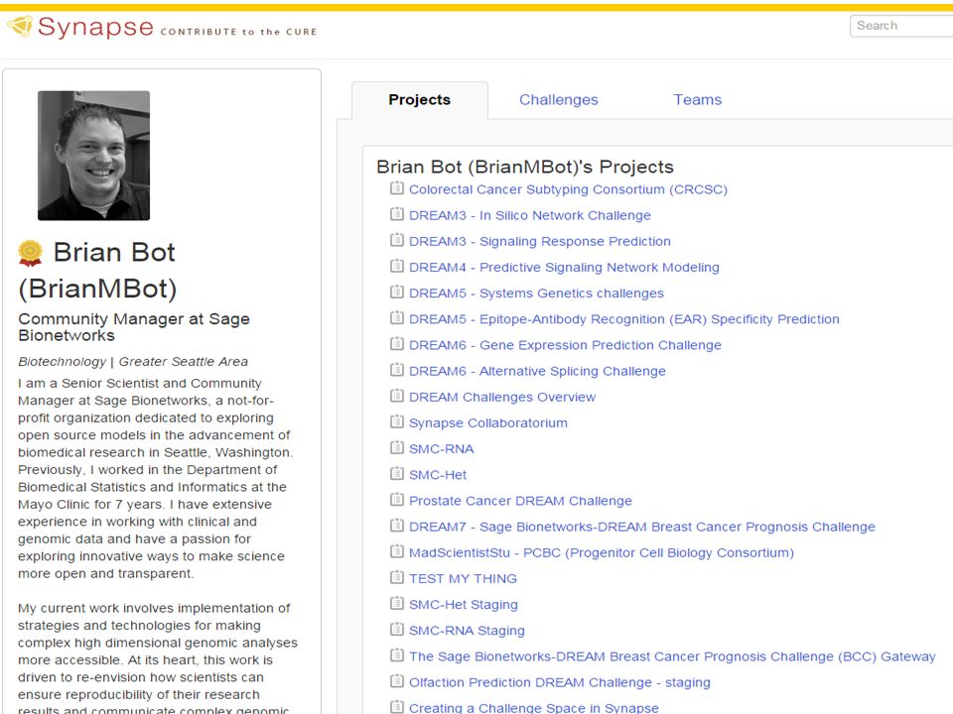Click "Brian Bot (BrianMBot)'s Projects" heading
953x714 pixels.
(525, 167)
